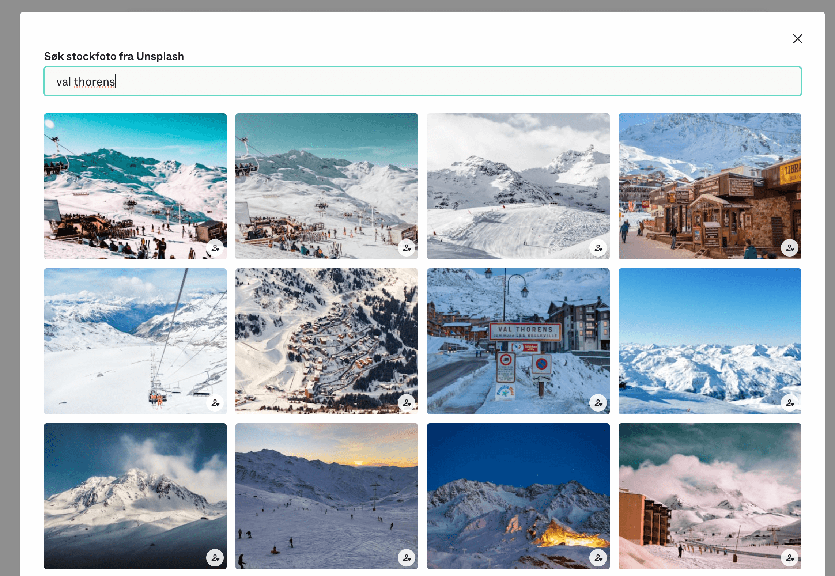Open photographer credit on the blue-sky mountain range photo
Viewport: 835px width, 576px height.
click(790, 403)
